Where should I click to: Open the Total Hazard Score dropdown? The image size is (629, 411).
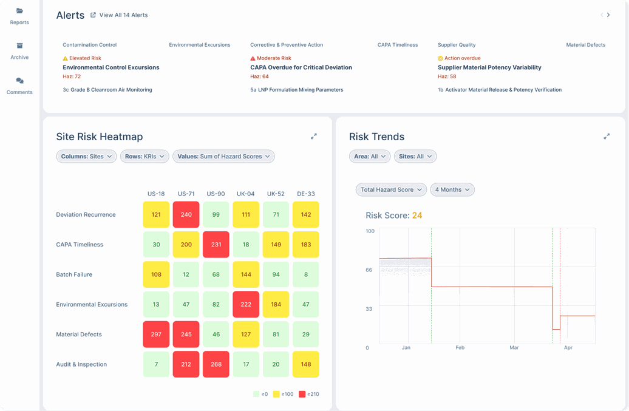[x=391, y=189]
